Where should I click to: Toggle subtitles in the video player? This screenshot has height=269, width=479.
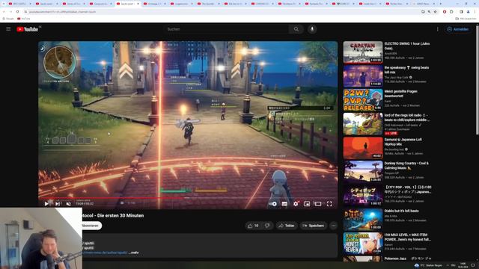(284, 204)
